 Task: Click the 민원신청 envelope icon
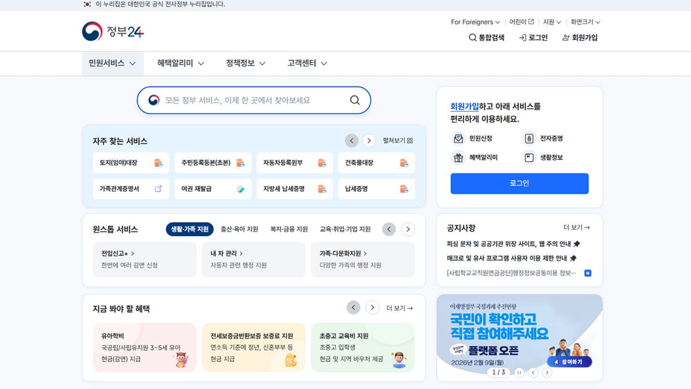pyautogui.click(x=458, y=138)
